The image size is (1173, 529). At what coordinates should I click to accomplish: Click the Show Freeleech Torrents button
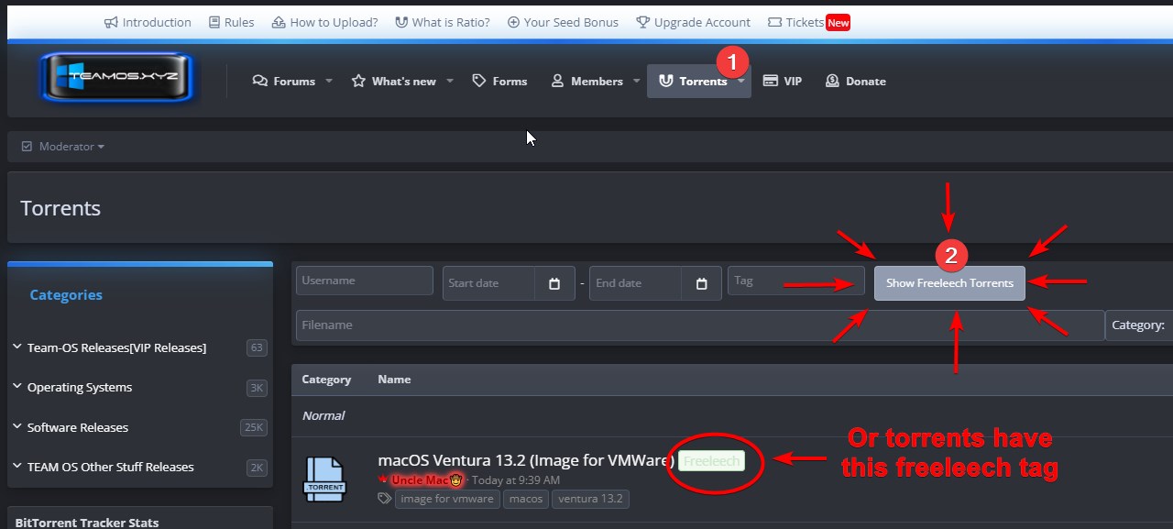point(949,283)
